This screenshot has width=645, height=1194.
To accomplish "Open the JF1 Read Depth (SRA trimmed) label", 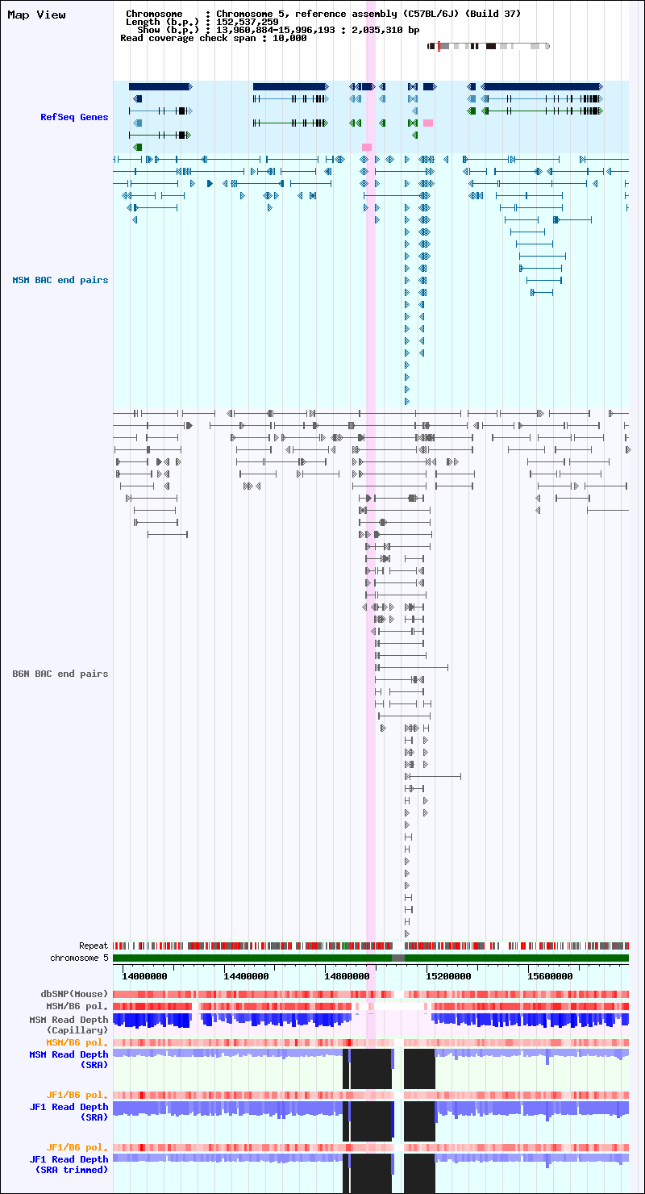I will point(69,1164).
